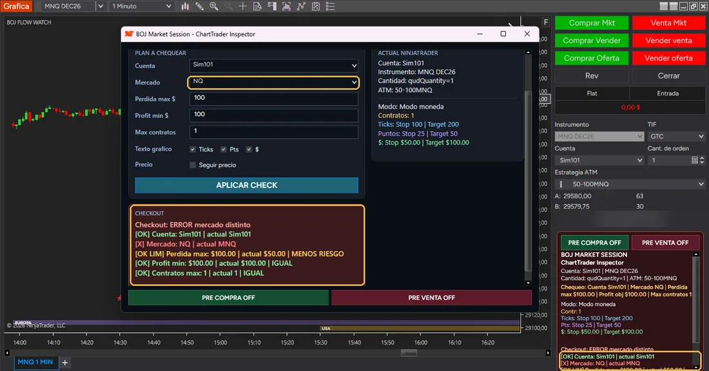
Task: Adjust order quantity with the stepper arrows
Action: point(702,160)
